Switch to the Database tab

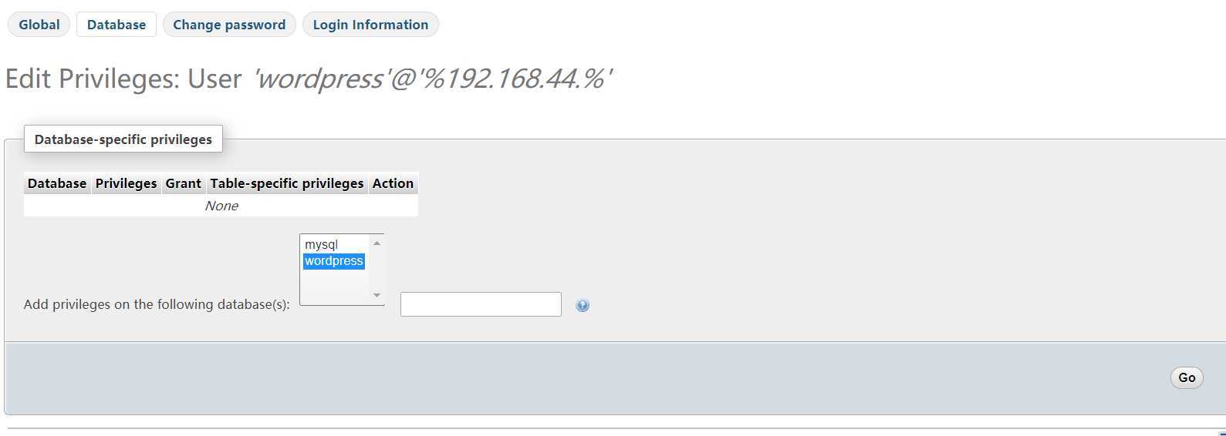coord(117,25)
